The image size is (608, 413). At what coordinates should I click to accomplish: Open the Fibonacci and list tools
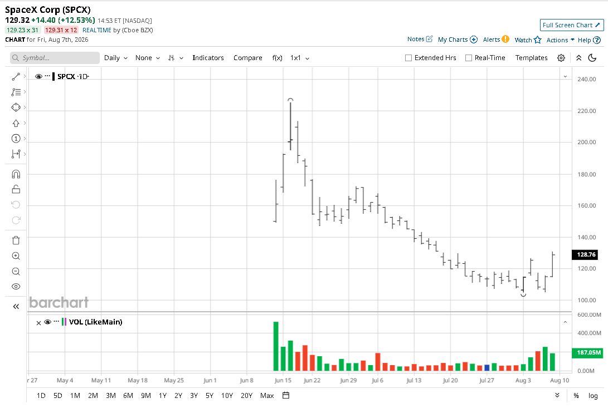point(16,92)
